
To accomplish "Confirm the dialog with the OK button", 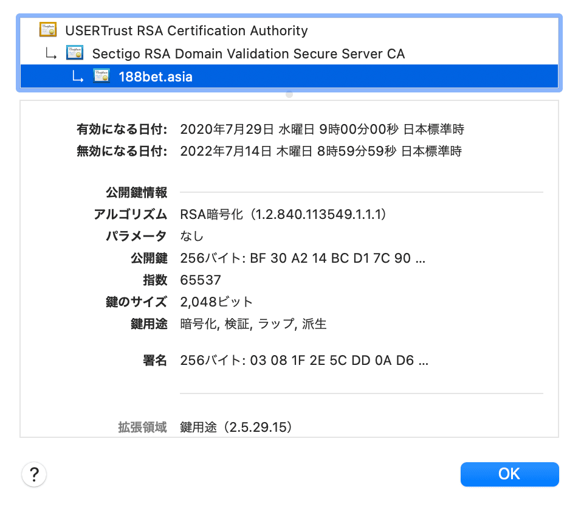I will [509, 474].
